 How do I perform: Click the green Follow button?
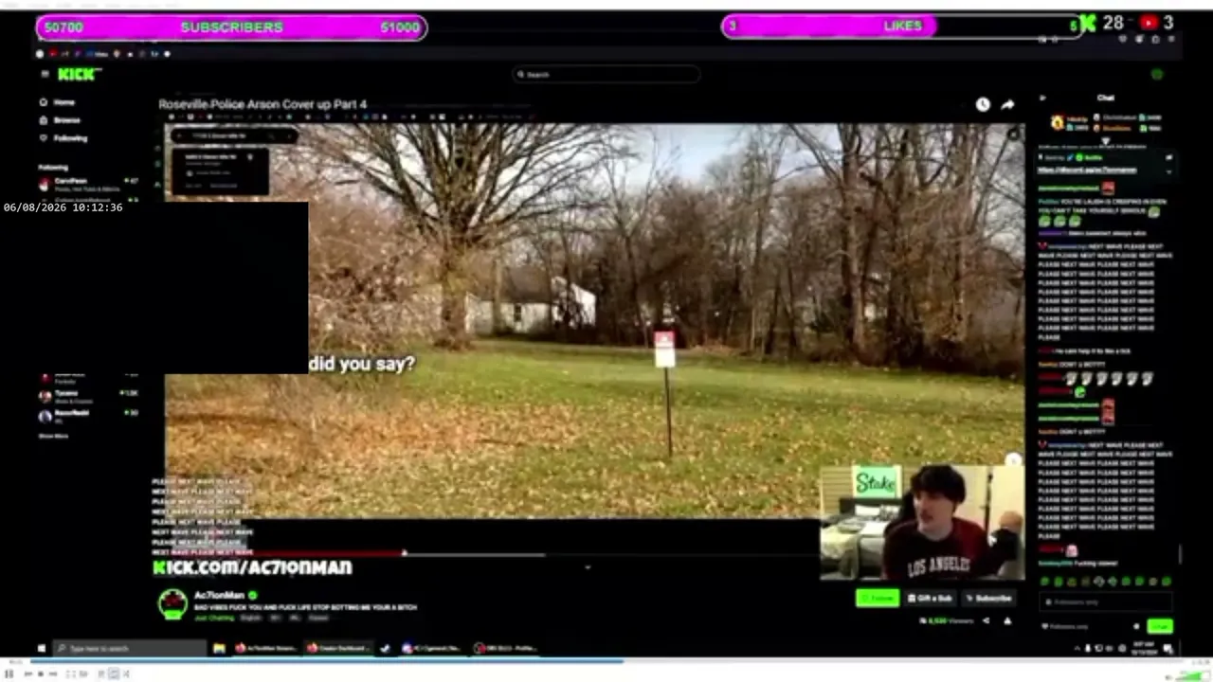click(x=878, y=598)
